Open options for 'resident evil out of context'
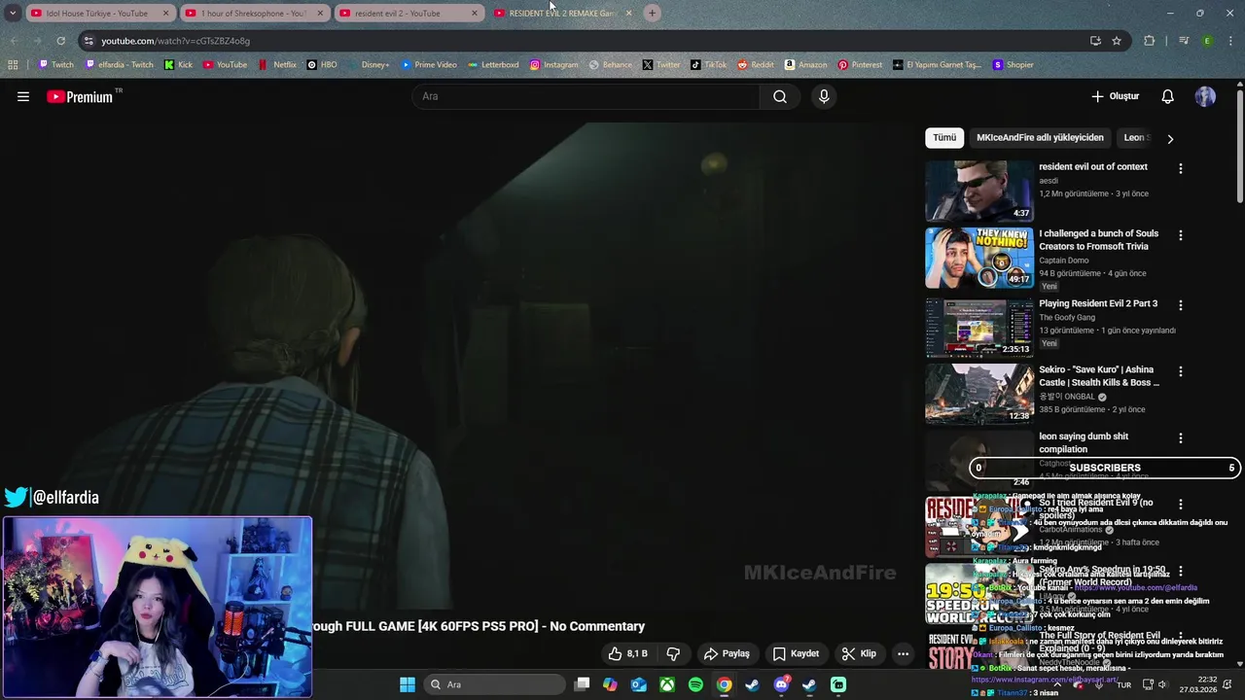The image size is (1245, 700). point(1181,168)
